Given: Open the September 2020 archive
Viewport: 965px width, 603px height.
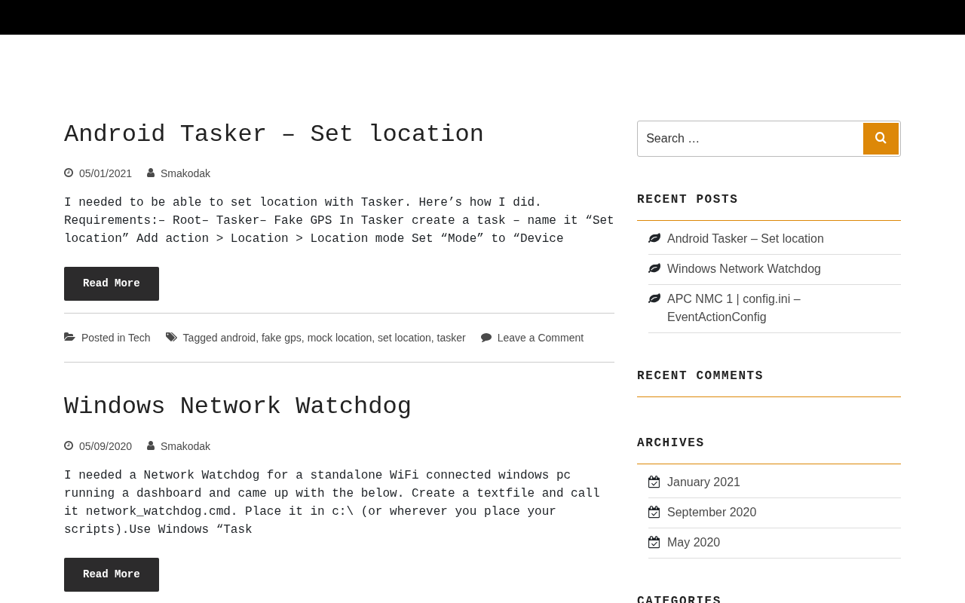Looking at the screenshot, I should coord(712,513).
